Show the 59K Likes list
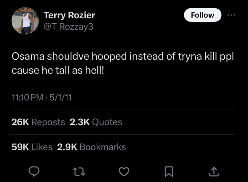 tap(32, 147)
